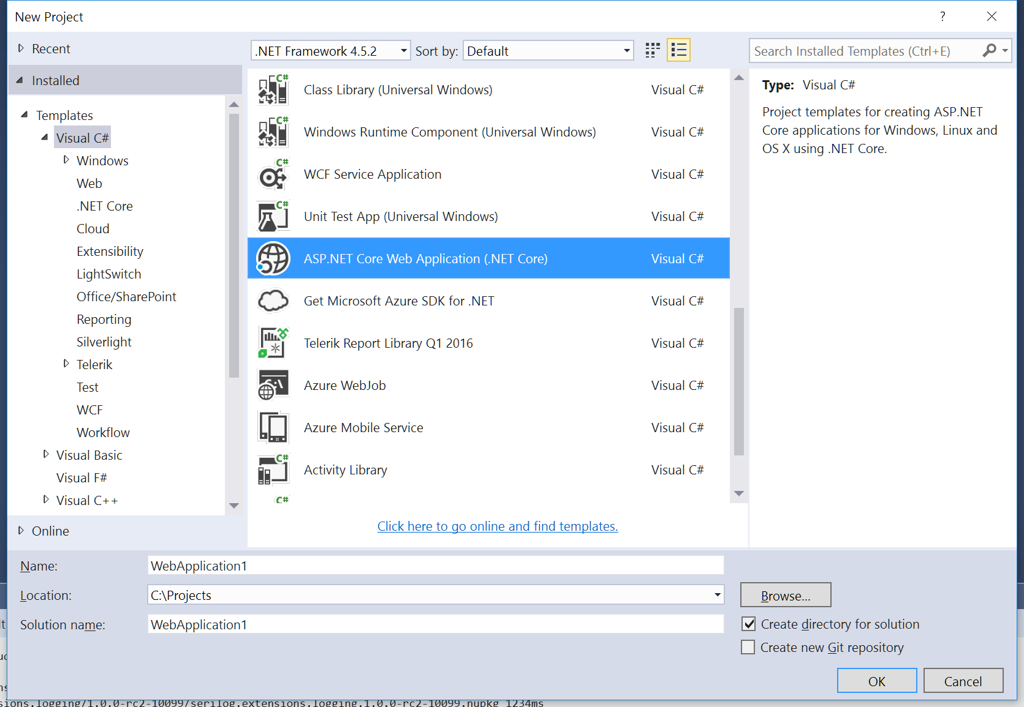Viewport: 1024px width, 707px height.
Task: Expand the Online section
Action: click(x=21, y=531)
